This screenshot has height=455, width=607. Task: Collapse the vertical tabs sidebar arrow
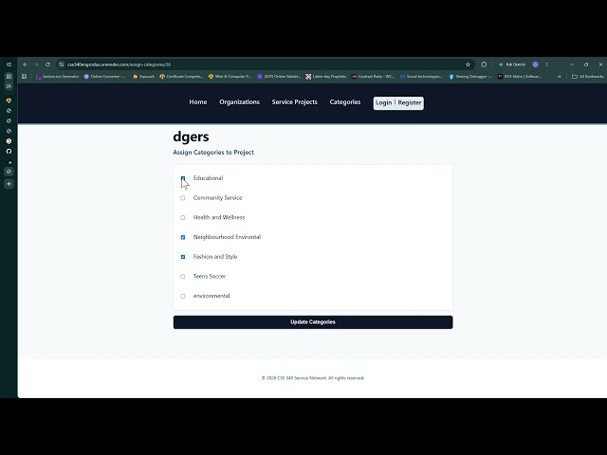pyautogui.click(x=9, y=64)
